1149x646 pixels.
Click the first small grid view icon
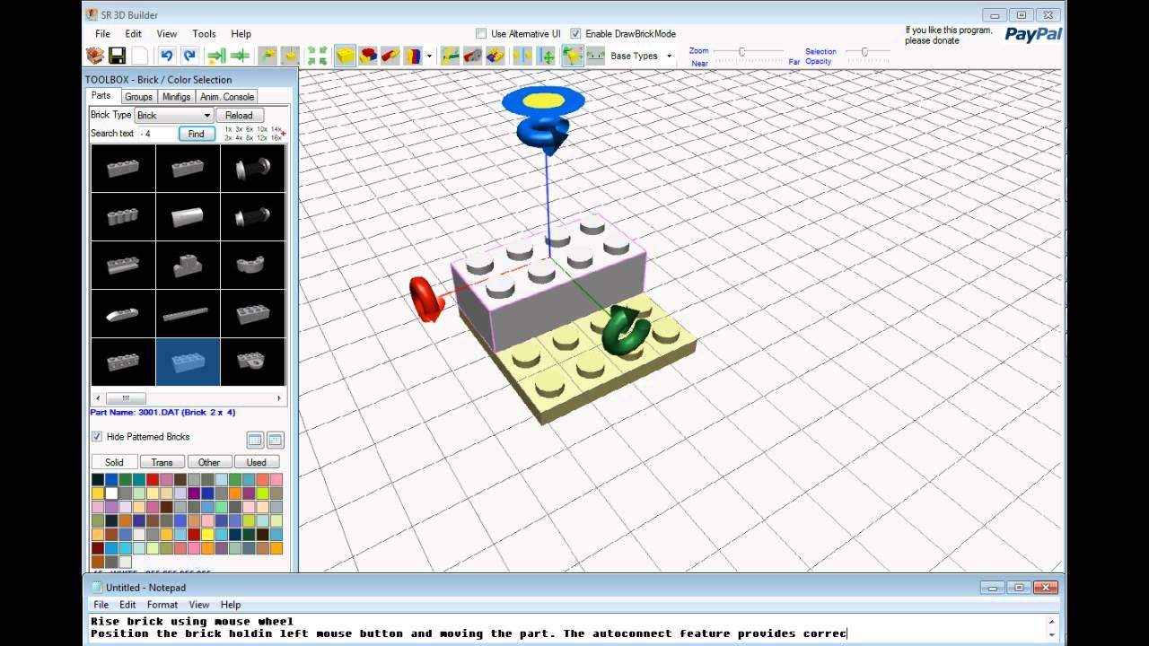[x=255, y=440]
